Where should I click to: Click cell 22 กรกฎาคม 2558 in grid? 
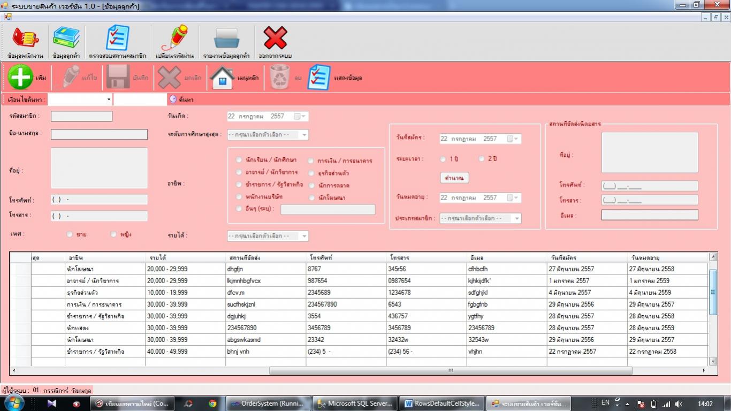click(x=668, y=352)
